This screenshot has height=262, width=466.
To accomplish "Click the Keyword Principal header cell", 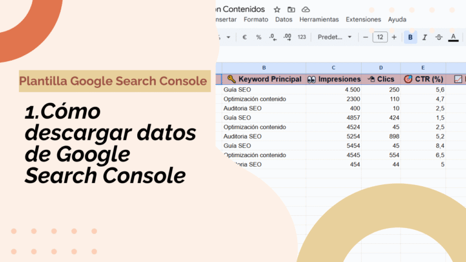I will click(x=264, y=79).
